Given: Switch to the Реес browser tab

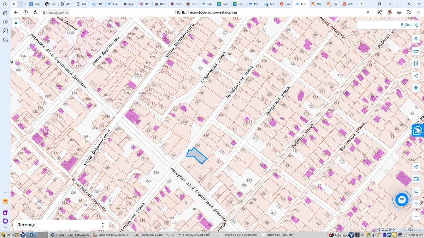Looking at the screenshot, I should [254, 4].
